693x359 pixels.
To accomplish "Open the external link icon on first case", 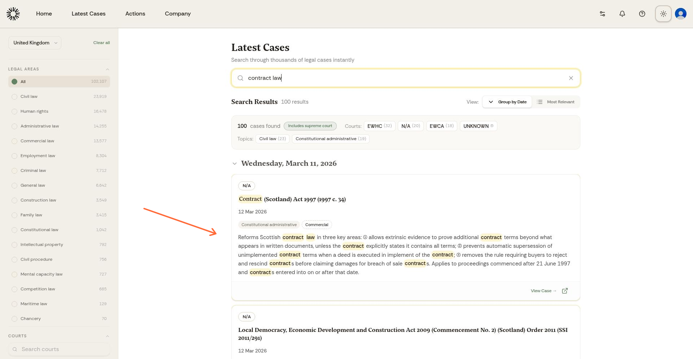I will 565,291.
